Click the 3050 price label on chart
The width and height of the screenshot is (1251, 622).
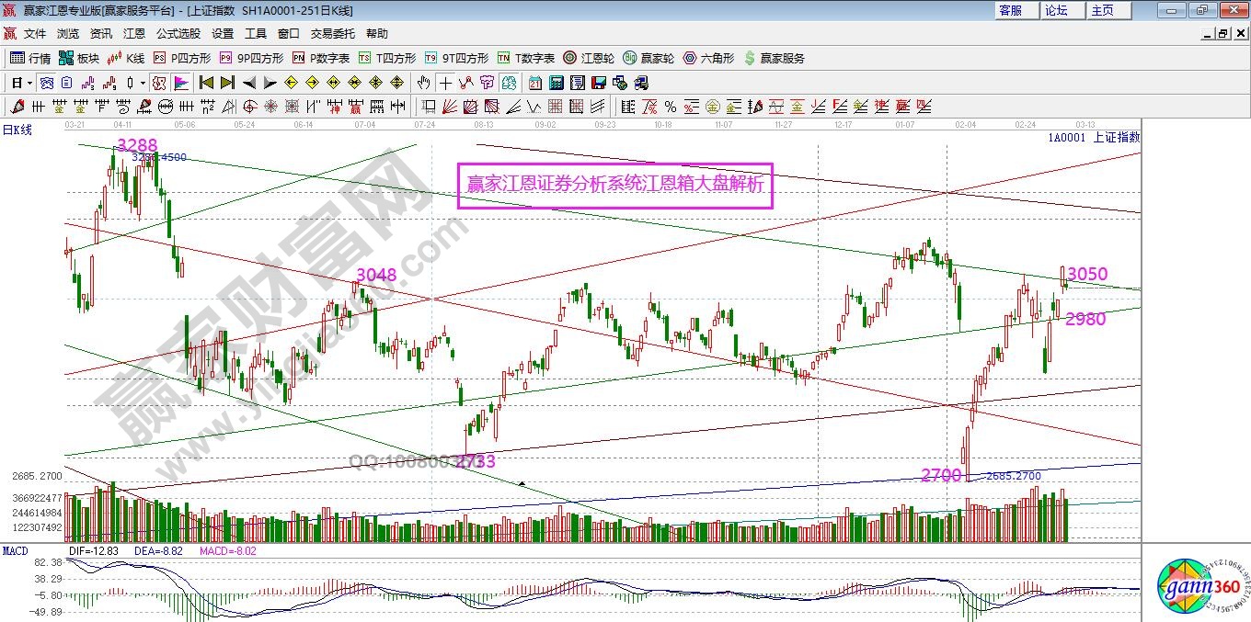[1087, 274]
